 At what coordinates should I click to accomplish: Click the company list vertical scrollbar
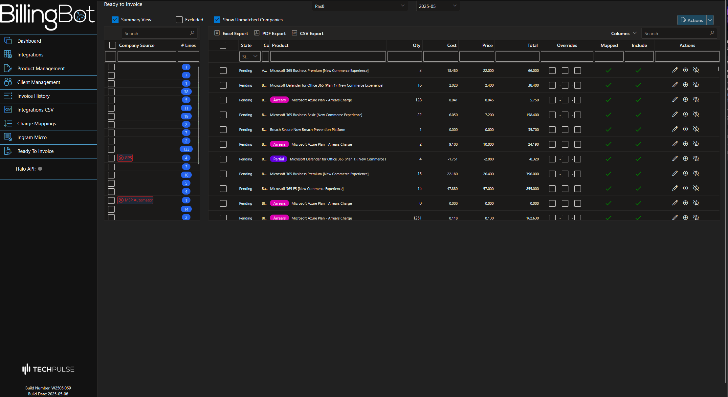click(199, 115)
